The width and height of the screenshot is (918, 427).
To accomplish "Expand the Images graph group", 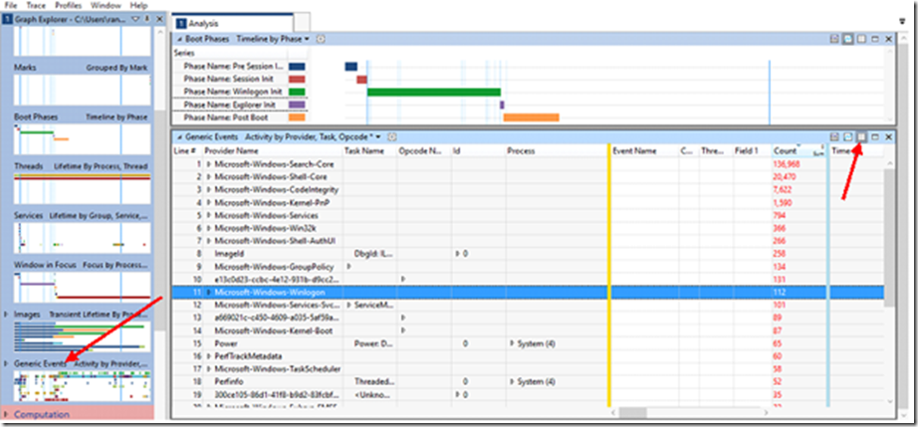I will [x=6, y=315].
